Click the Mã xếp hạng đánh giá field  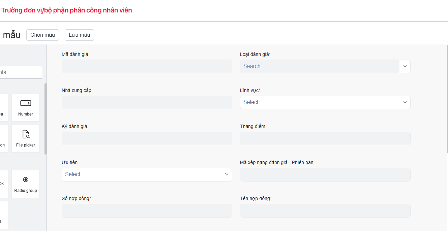325,174
